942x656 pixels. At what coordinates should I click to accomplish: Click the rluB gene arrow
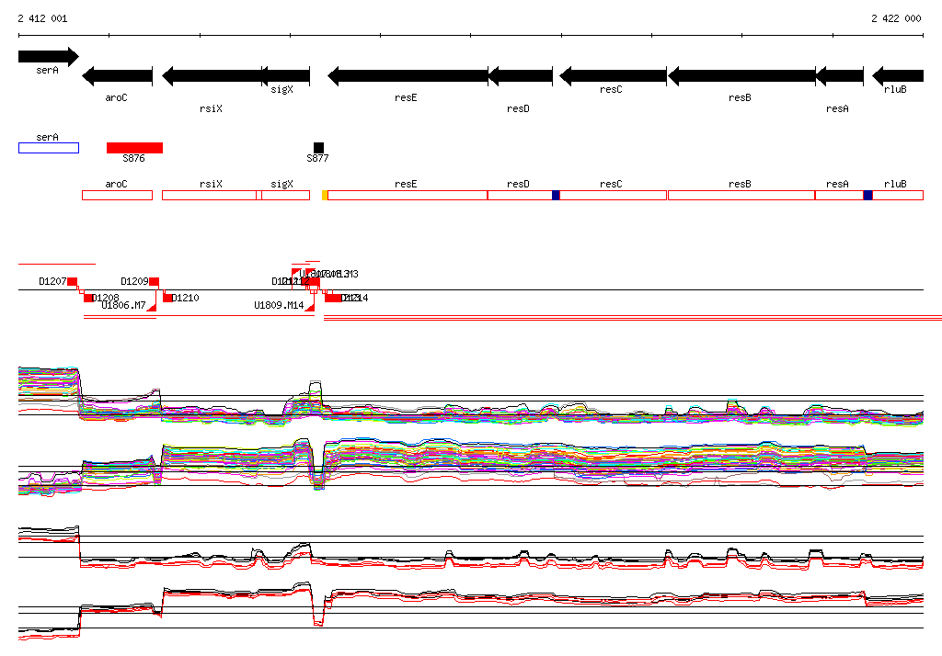tap(898, 76)
